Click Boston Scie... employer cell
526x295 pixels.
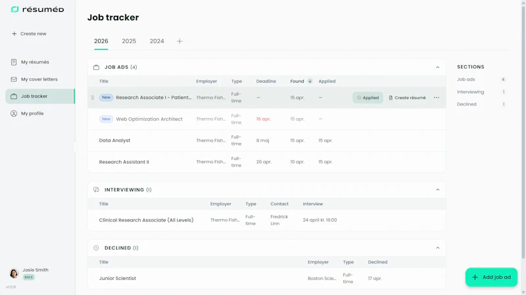(x=322, y=278)
